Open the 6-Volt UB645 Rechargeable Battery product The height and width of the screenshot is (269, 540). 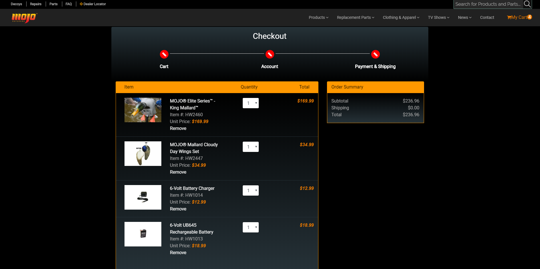point(192,228)
